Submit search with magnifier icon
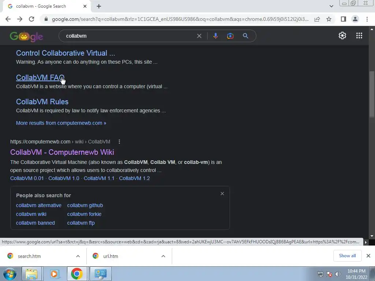 245,36
